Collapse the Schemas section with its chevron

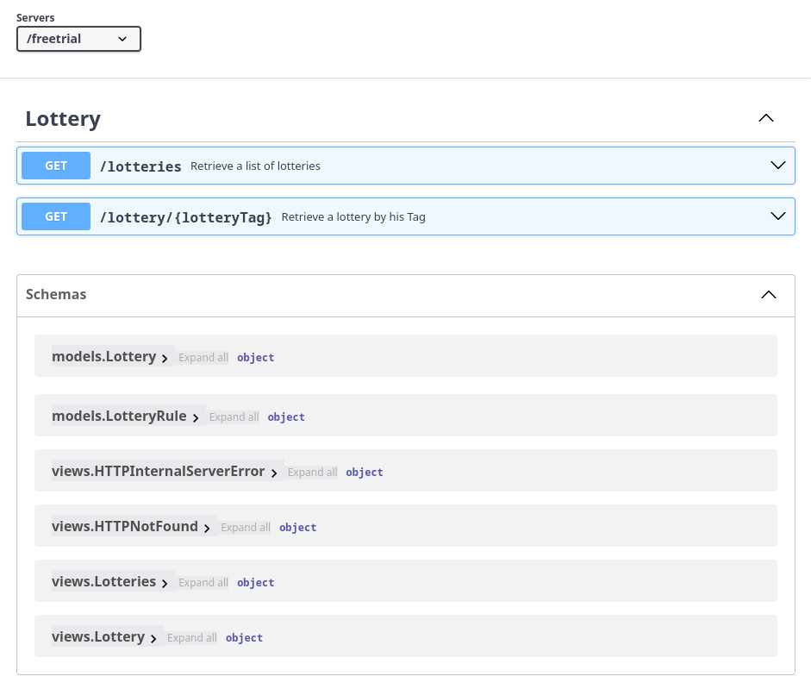pos(769,295)
